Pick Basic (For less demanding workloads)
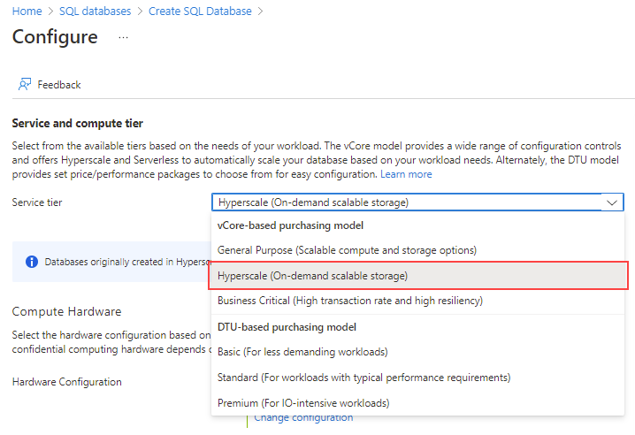The image size is (635, 435). 302,352
